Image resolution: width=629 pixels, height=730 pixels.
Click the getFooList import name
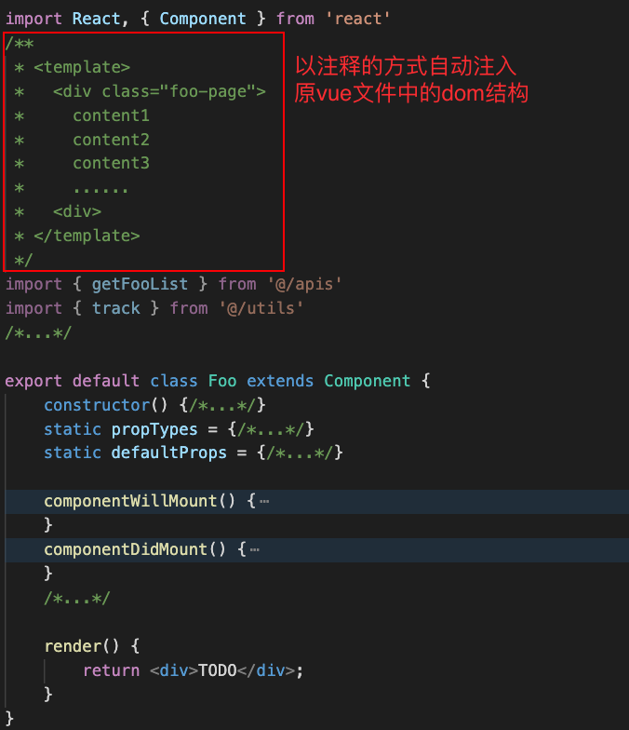[140, 284]
